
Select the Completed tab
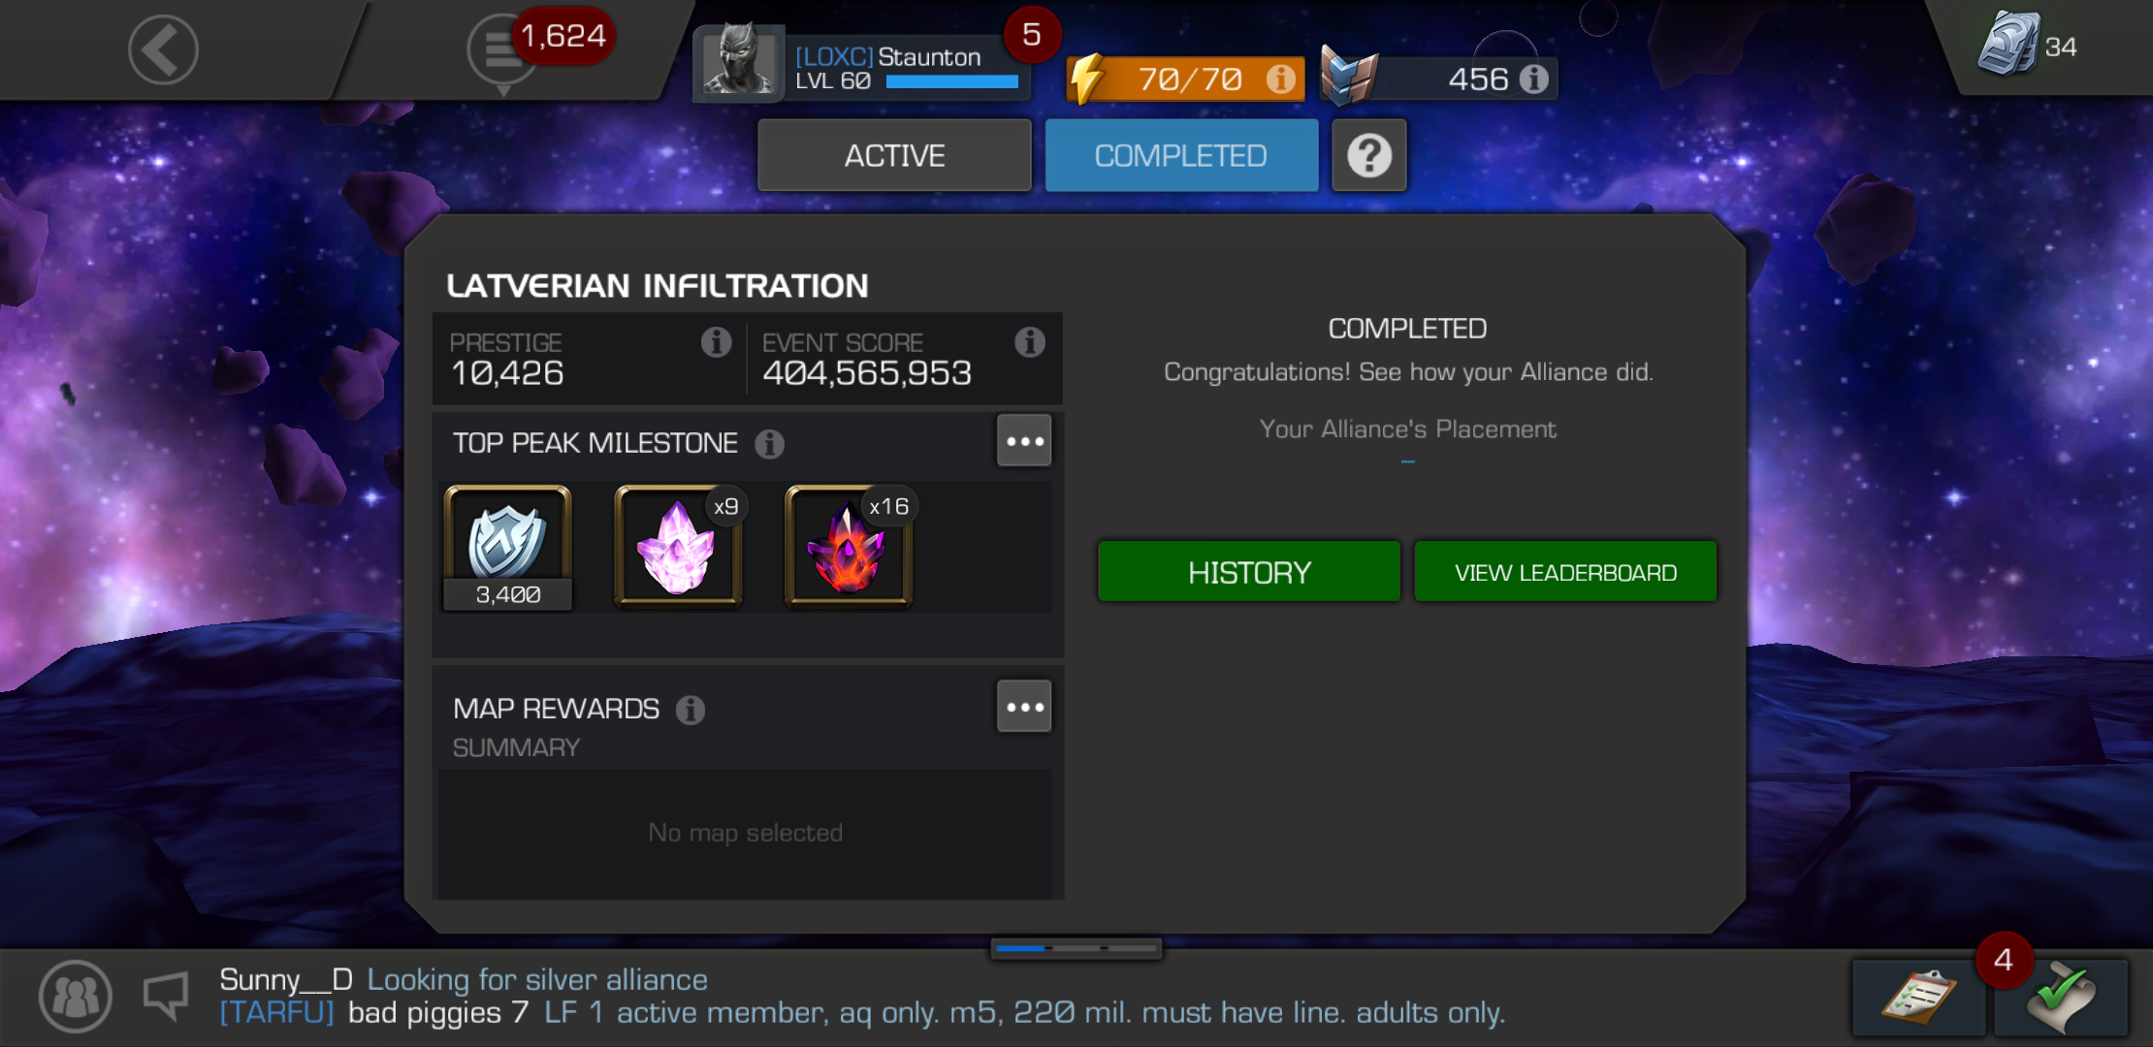(1181, 155)
